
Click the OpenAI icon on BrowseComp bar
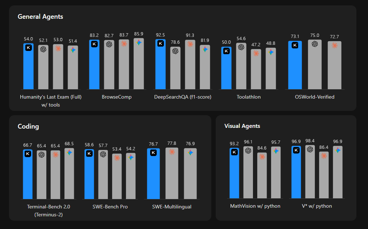tap(109, 44)
